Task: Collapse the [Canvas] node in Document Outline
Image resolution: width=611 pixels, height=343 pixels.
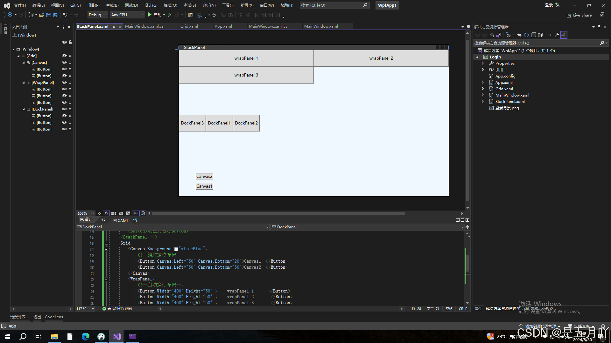Action: tap(24, 63)
